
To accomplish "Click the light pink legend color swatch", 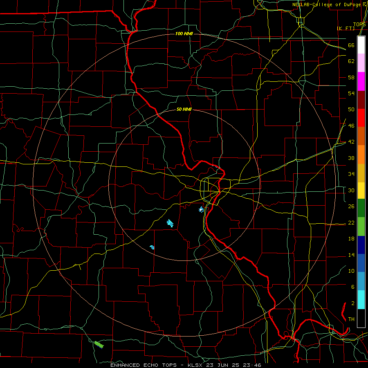I will (361, 63).
